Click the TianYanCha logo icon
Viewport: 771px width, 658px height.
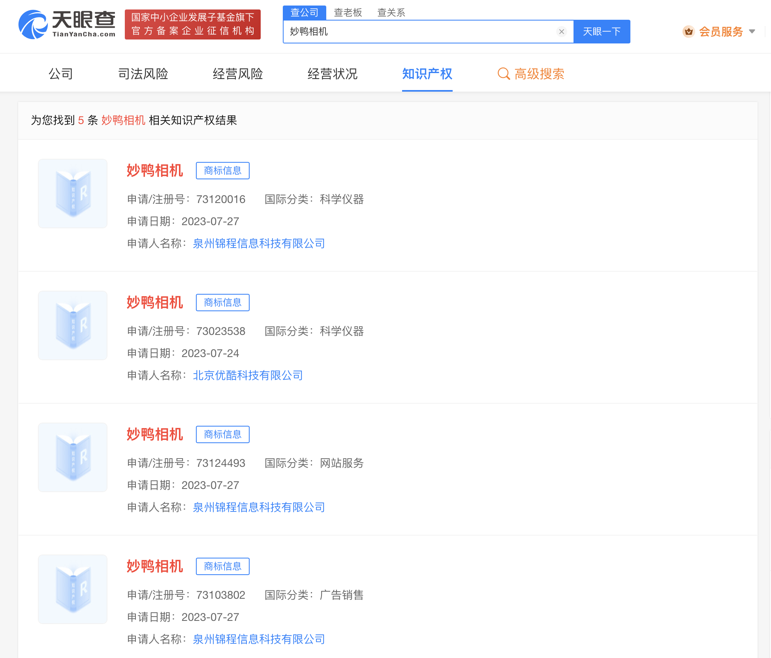33,24
